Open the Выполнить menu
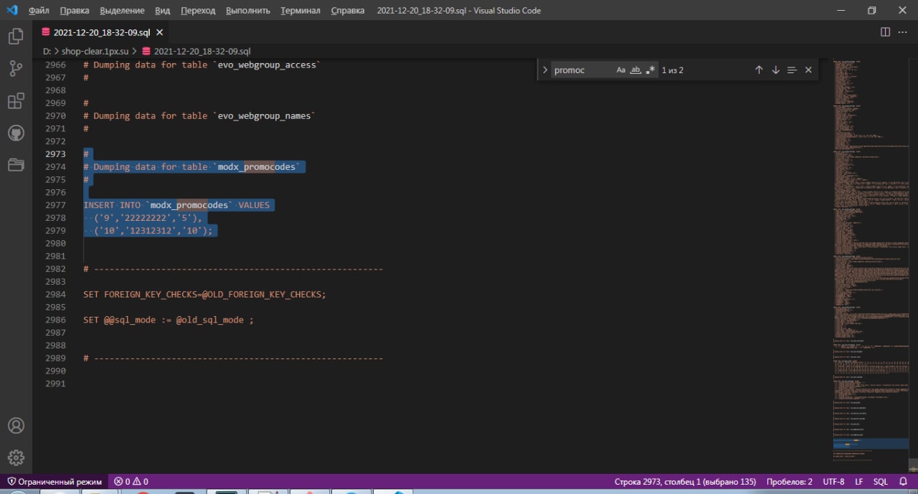 [248, 11]
